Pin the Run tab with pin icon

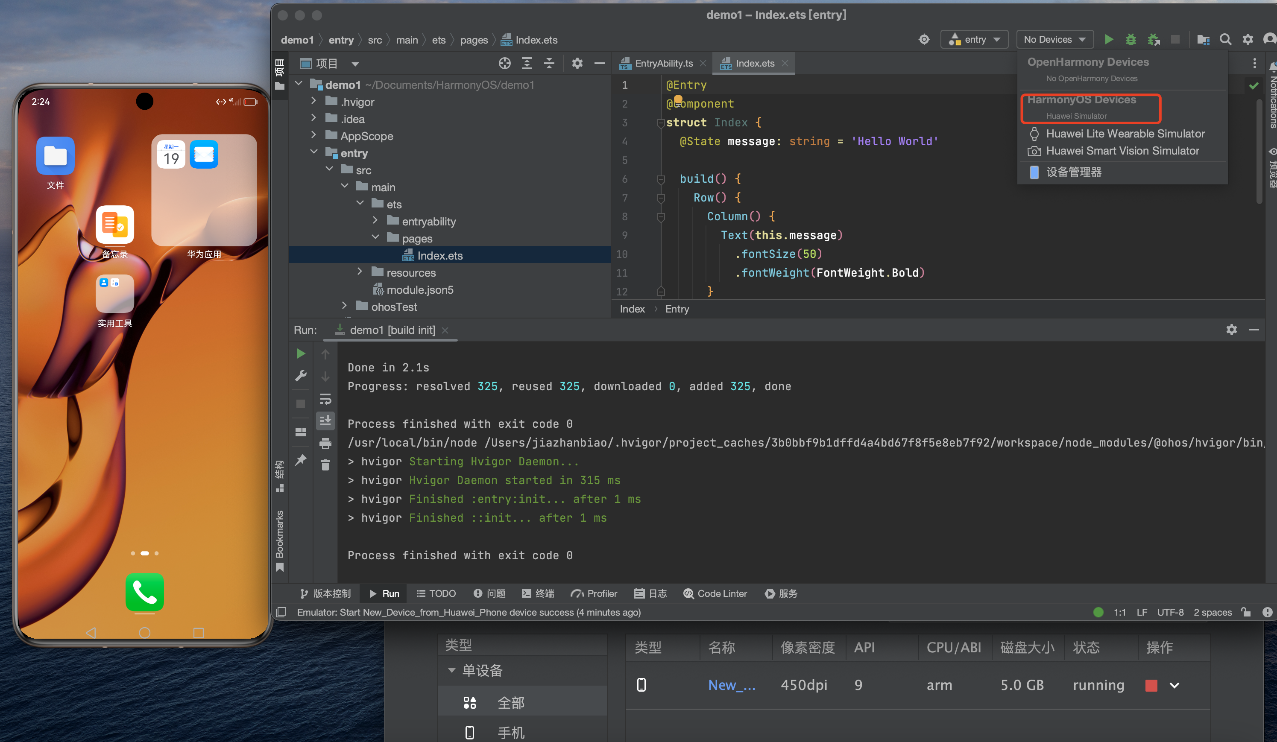(x=301, y=460)
